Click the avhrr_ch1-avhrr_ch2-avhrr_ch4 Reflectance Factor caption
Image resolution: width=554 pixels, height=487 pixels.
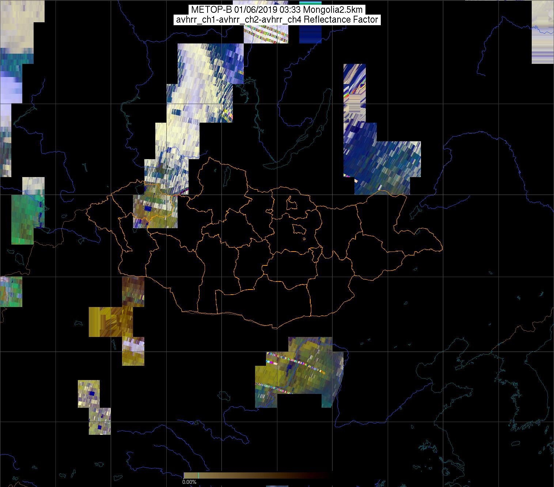[x=277, y=20]
